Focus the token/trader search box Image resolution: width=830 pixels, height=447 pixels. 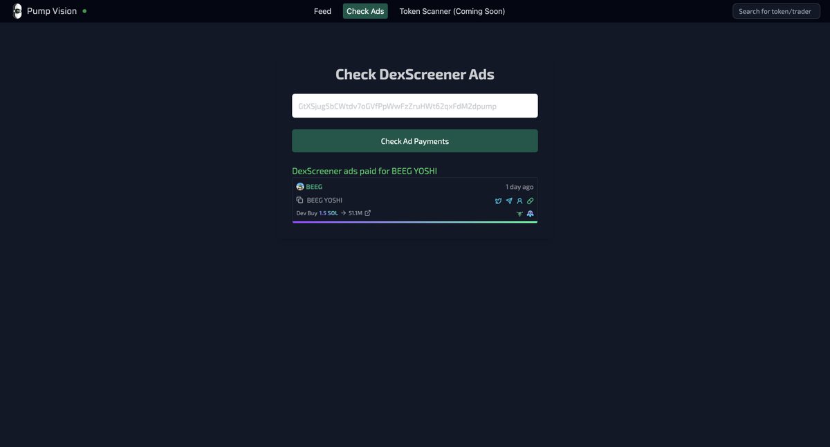776,11
